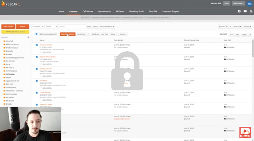Viewport: 254px width, 141px height.
Task: Click the contact list vertical scrollbar
Action: [x=253, y=48]
